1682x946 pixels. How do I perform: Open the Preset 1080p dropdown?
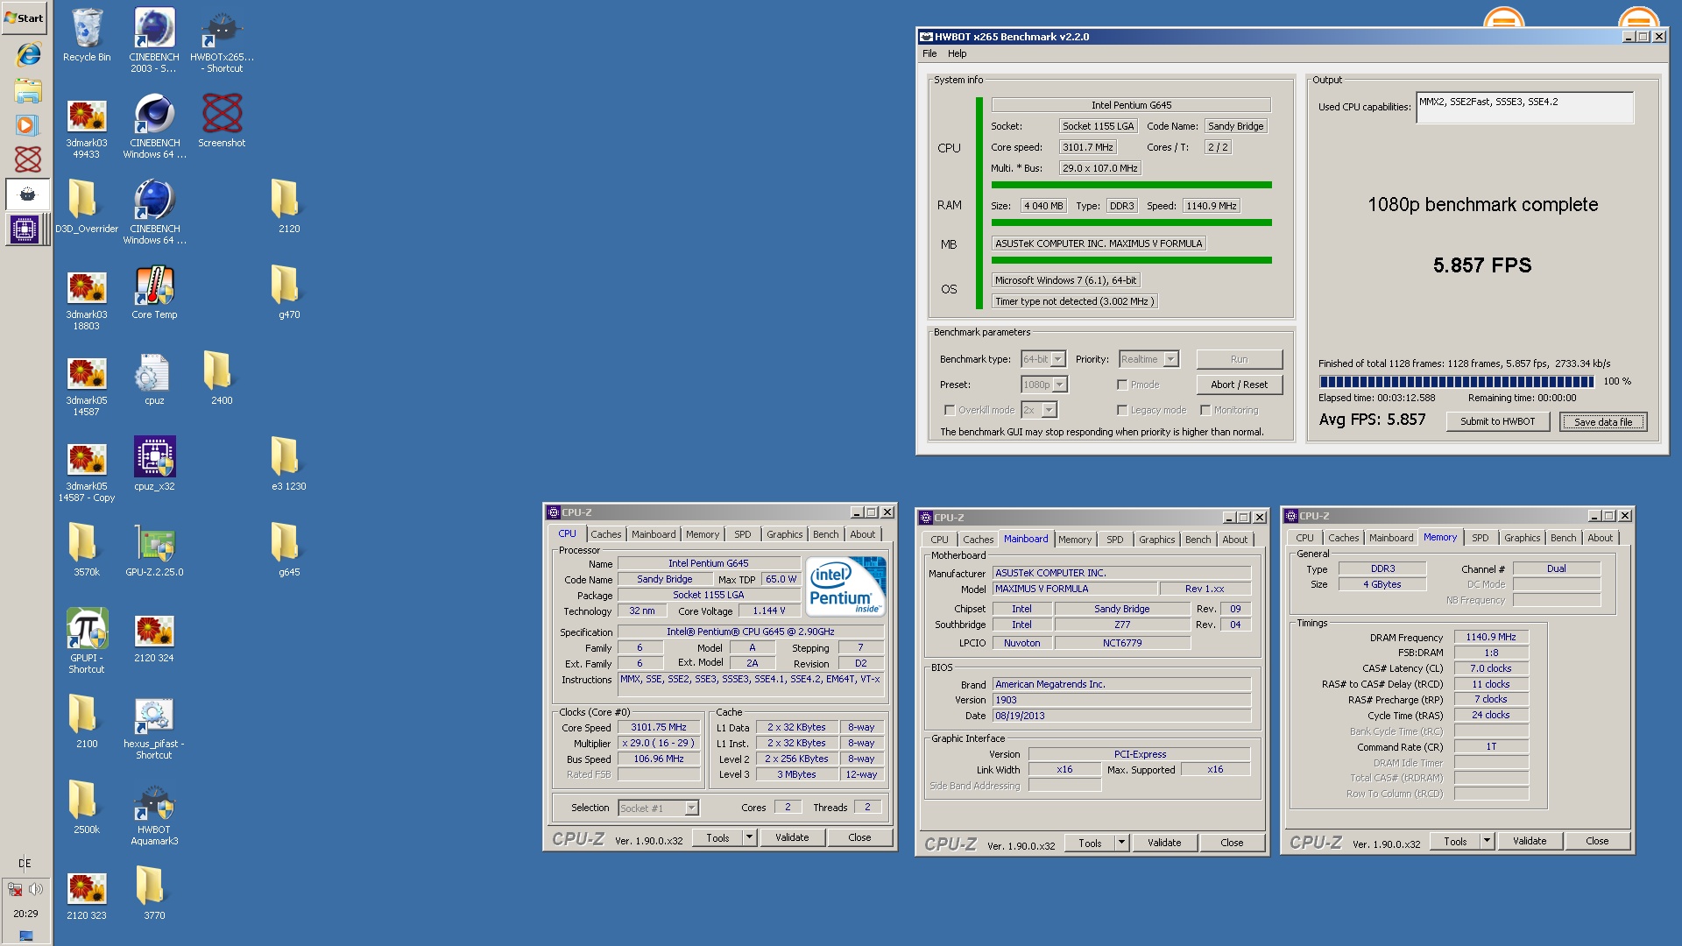coord(1044,385)
